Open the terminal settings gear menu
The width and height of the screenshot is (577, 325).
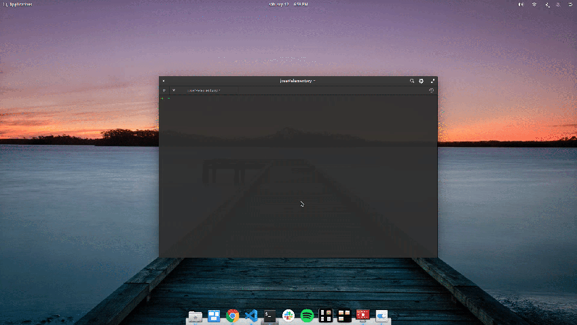click(422, 81)
